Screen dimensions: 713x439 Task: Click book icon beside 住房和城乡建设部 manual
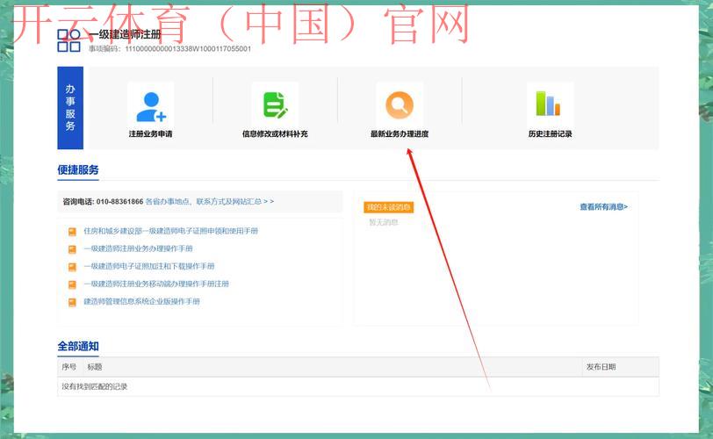point(72,232)
